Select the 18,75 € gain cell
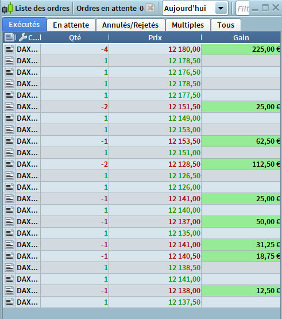Screen dimensions: 282x319 click(241, 256)
